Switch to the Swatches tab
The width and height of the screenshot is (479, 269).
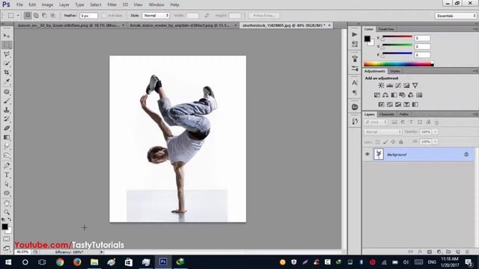tap(386, 29)
